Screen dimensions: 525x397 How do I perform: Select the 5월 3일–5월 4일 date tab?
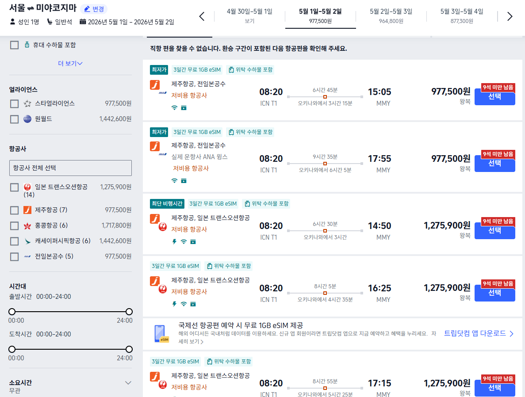coord(462,16)
